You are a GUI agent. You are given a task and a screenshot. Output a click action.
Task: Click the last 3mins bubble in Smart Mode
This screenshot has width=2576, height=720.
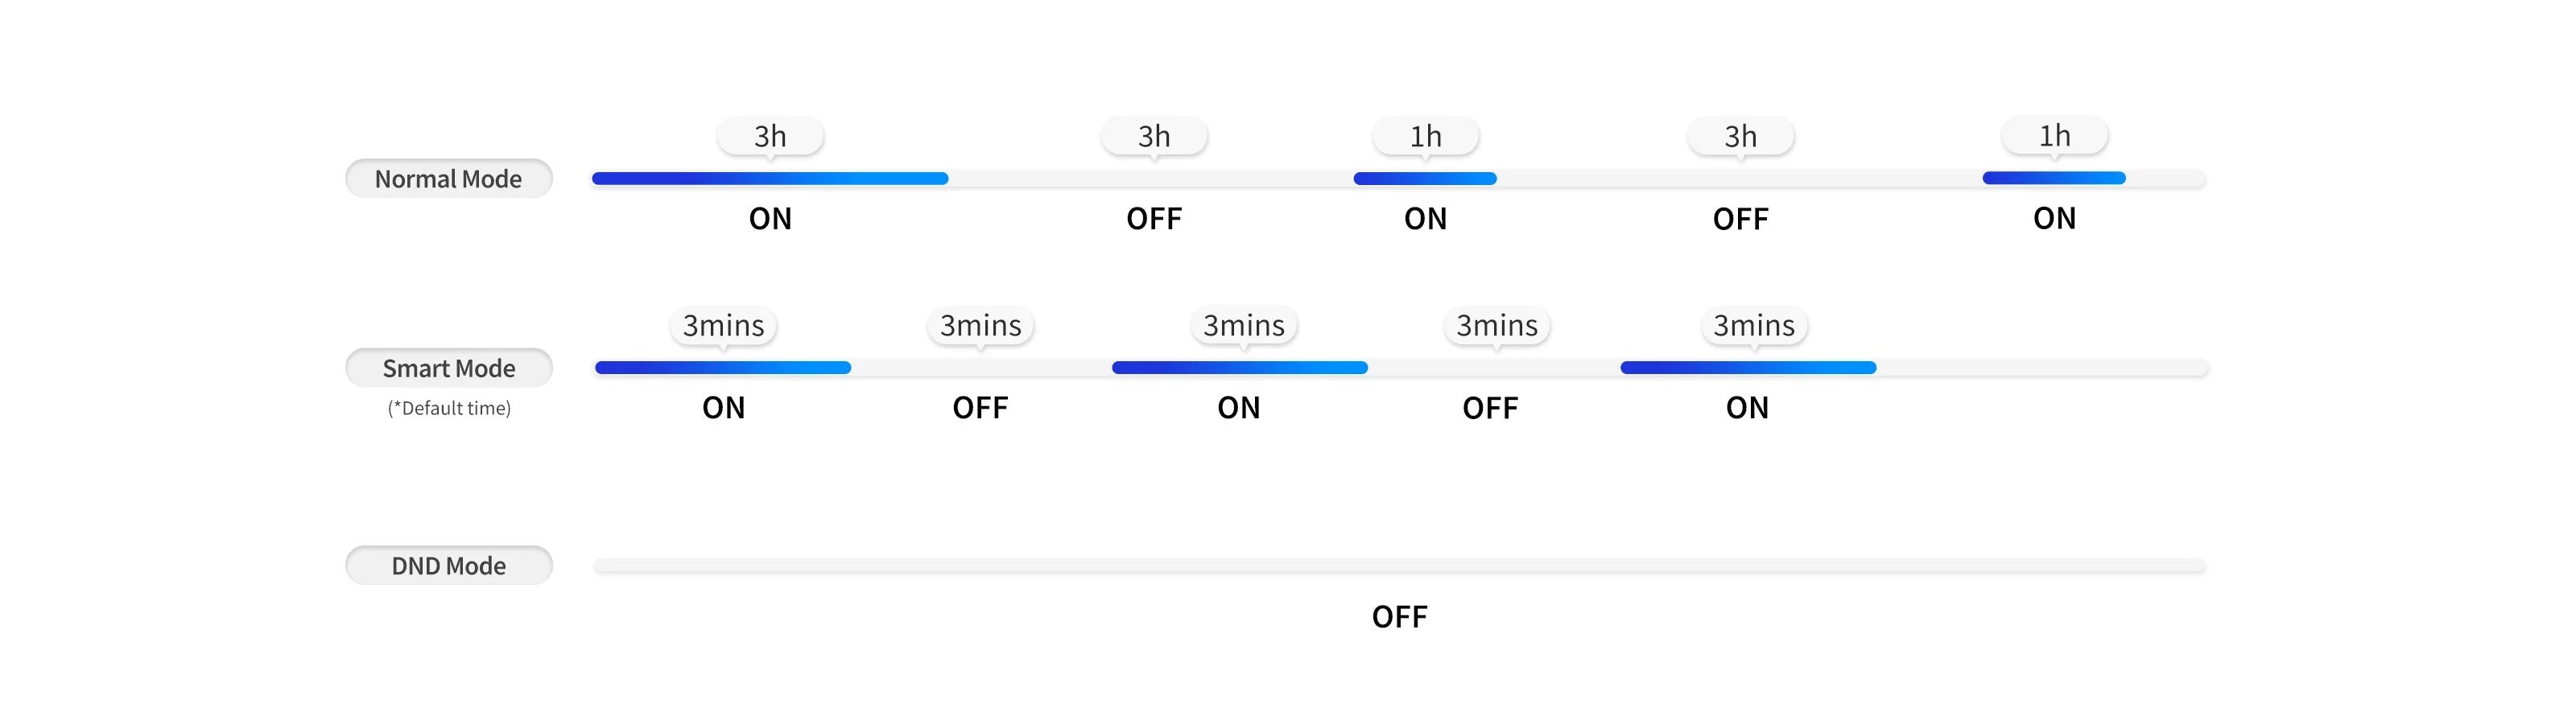point(1753,325)
